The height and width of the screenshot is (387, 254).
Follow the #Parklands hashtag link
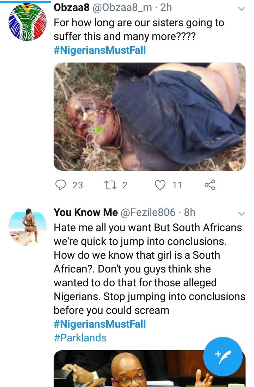[x=80, y=338]
